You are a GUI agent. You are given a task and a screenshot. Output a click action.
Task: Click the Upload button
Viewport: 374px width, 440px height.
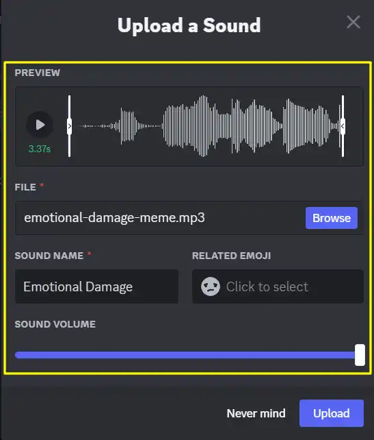pos(332,413)
